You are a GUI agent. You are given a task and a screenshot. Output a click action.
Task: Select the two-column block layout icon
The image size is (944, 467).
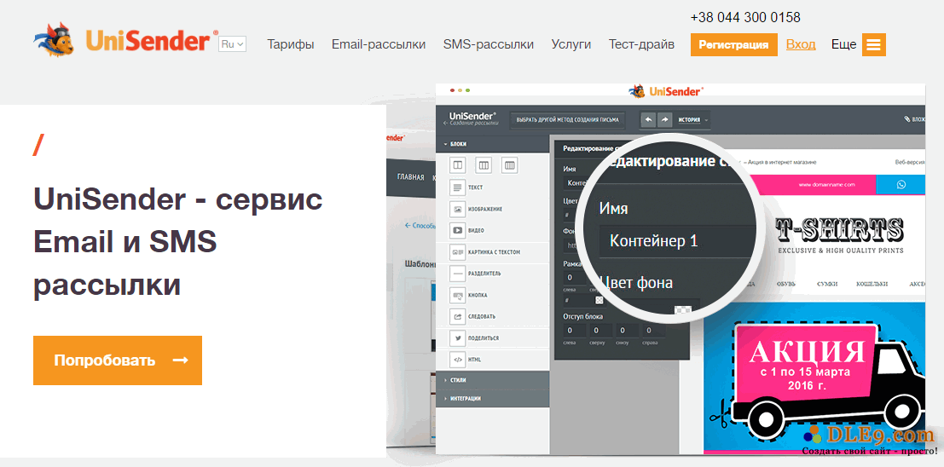click(x=458, y=164)
